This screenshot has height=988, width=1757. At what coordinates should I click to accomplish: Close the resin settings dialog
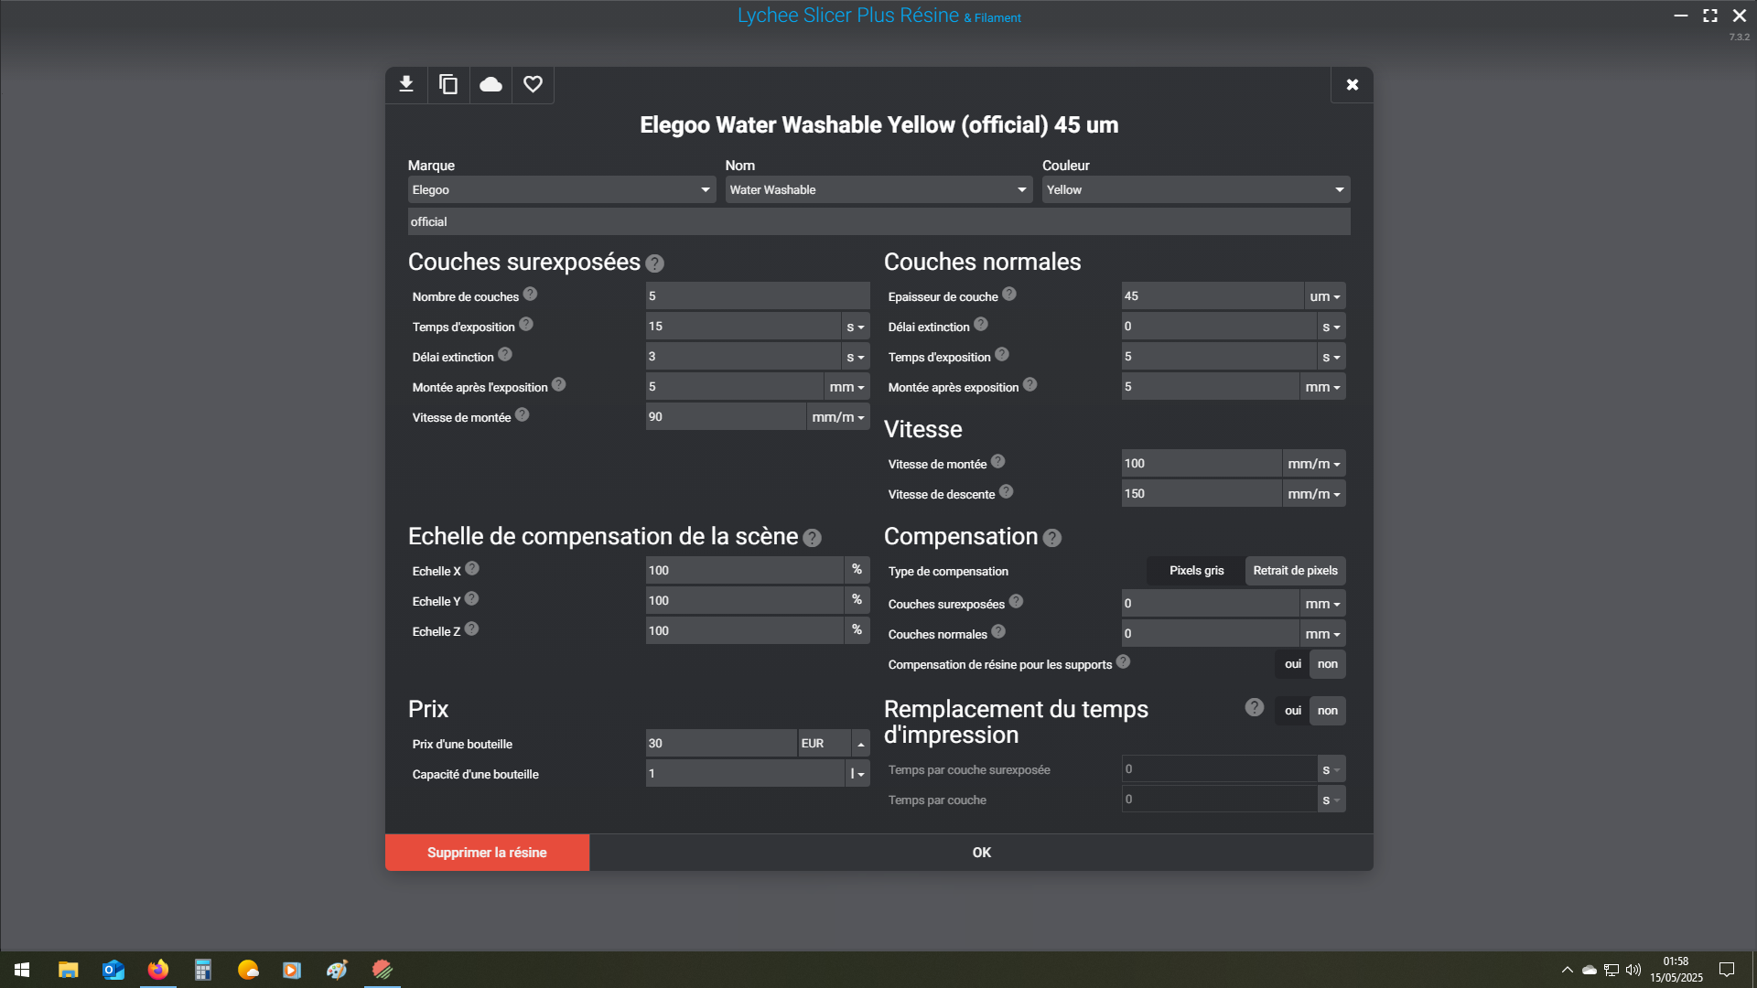[1352, 85]
